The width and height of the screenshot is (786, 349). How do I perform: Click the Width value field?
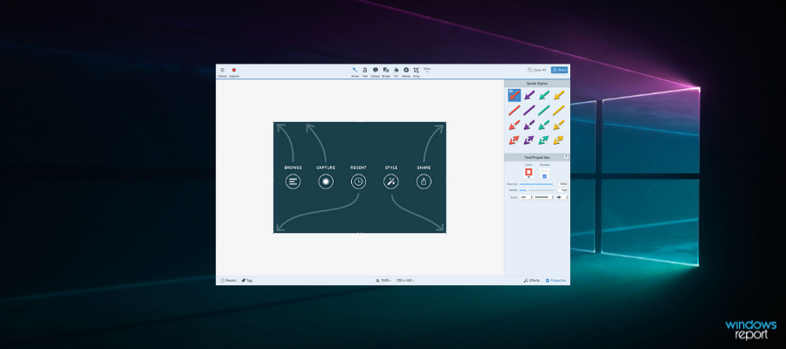click(563, 190)
